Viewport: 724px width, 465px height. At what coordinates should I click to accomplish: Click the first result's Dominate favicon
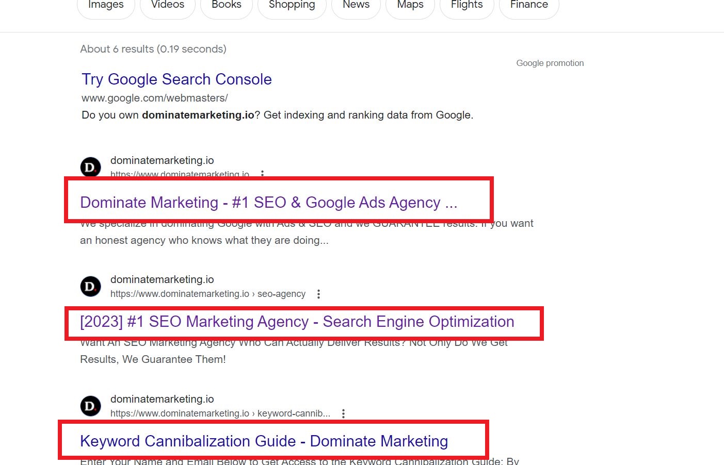click(x=90, y=167)
